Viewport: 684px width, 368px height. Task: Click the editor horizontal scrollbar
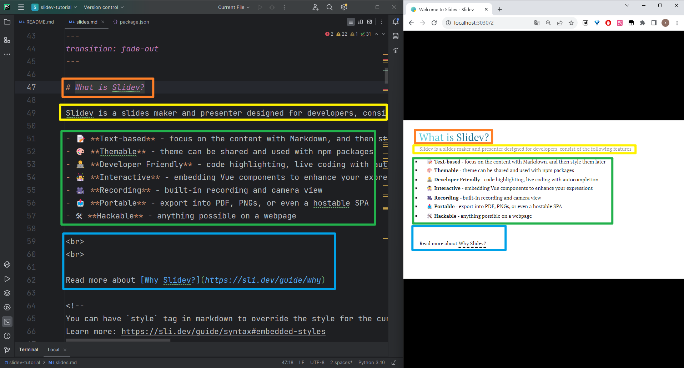point(118,340)
